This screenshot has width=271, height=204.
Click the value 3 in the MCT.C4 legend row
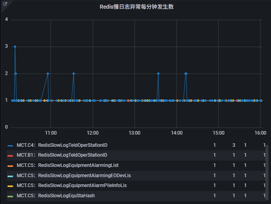(234, 145)
